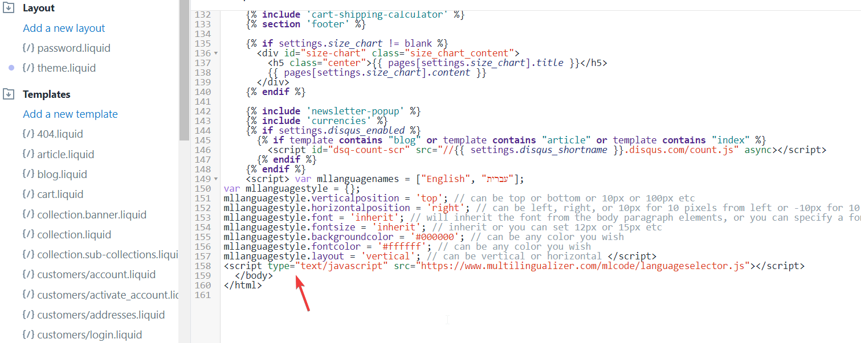The image size is (861, 343).
Task: Click the file icon beside article.liquid
Action: [28, 154]
